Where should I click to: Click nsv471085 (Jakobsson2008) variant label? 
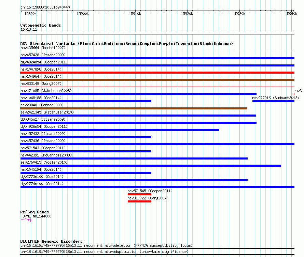click(46, 91)
